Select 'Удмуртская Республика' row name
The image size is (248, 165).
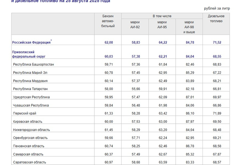31,97
